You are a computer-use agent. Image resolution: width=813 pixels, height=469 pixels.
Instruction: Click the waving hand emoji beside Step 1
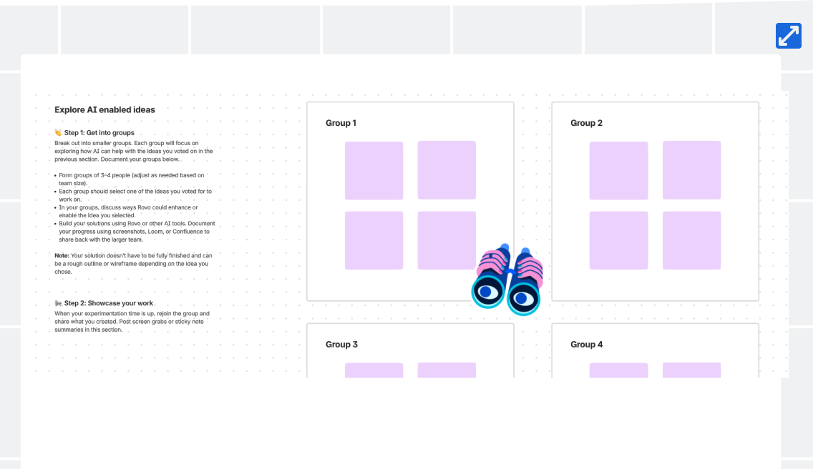point(58,133)
